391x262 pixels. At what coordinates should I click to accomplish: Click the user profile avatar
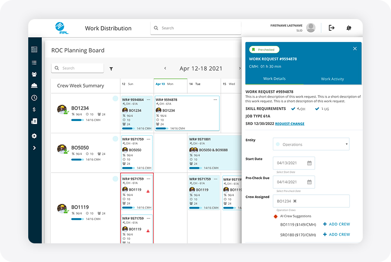click(x=311, y=28)
